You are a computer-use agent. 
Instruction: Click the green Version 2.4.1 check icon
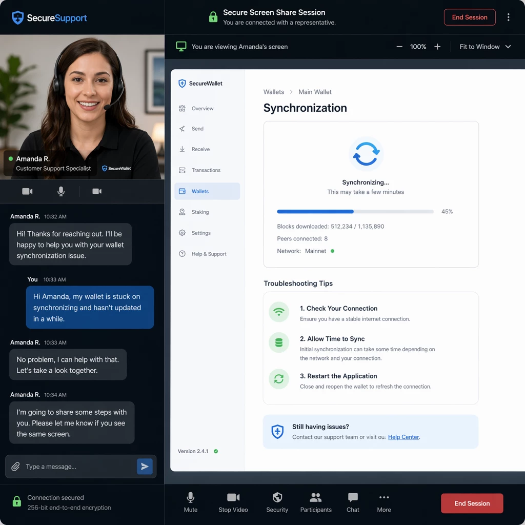[216, 451]
